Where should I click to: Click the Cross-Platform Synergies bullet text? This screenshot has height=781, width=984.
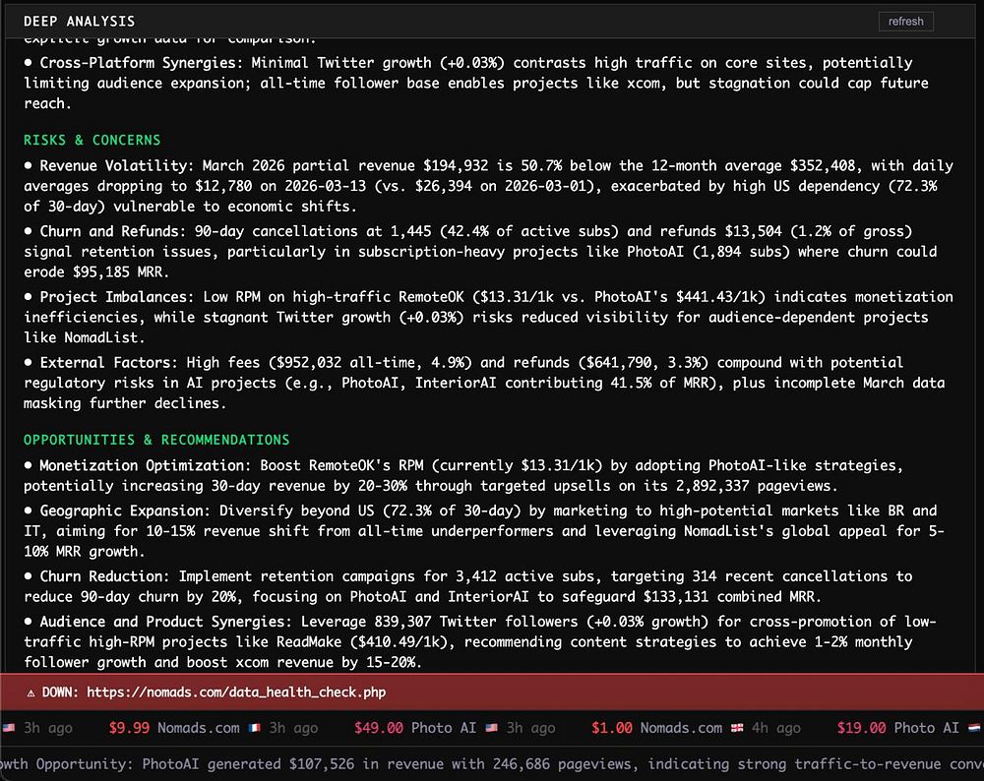476,83
